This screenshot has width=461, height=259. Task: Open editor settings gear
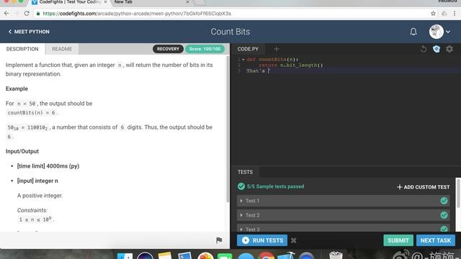point(449,49)
